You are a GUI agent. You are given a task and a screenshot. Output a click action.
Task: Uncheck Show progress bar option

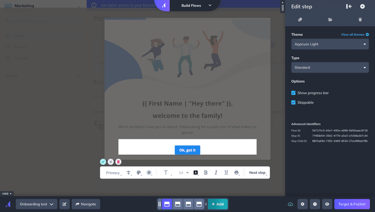[293, 93]
